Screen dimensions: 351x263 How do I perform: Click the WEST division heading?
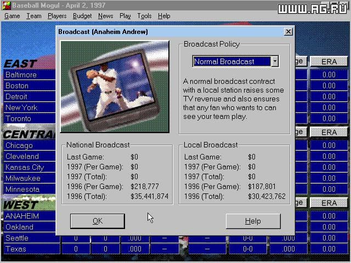tap(21, 205)
